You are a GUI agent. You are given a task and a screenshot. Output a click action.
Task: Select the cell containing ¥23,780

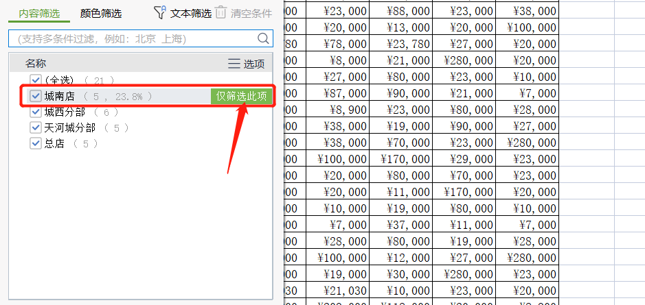click(400, 44)
